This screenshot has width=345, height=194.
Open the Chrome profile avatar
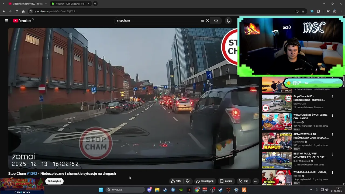coord(334,11)
